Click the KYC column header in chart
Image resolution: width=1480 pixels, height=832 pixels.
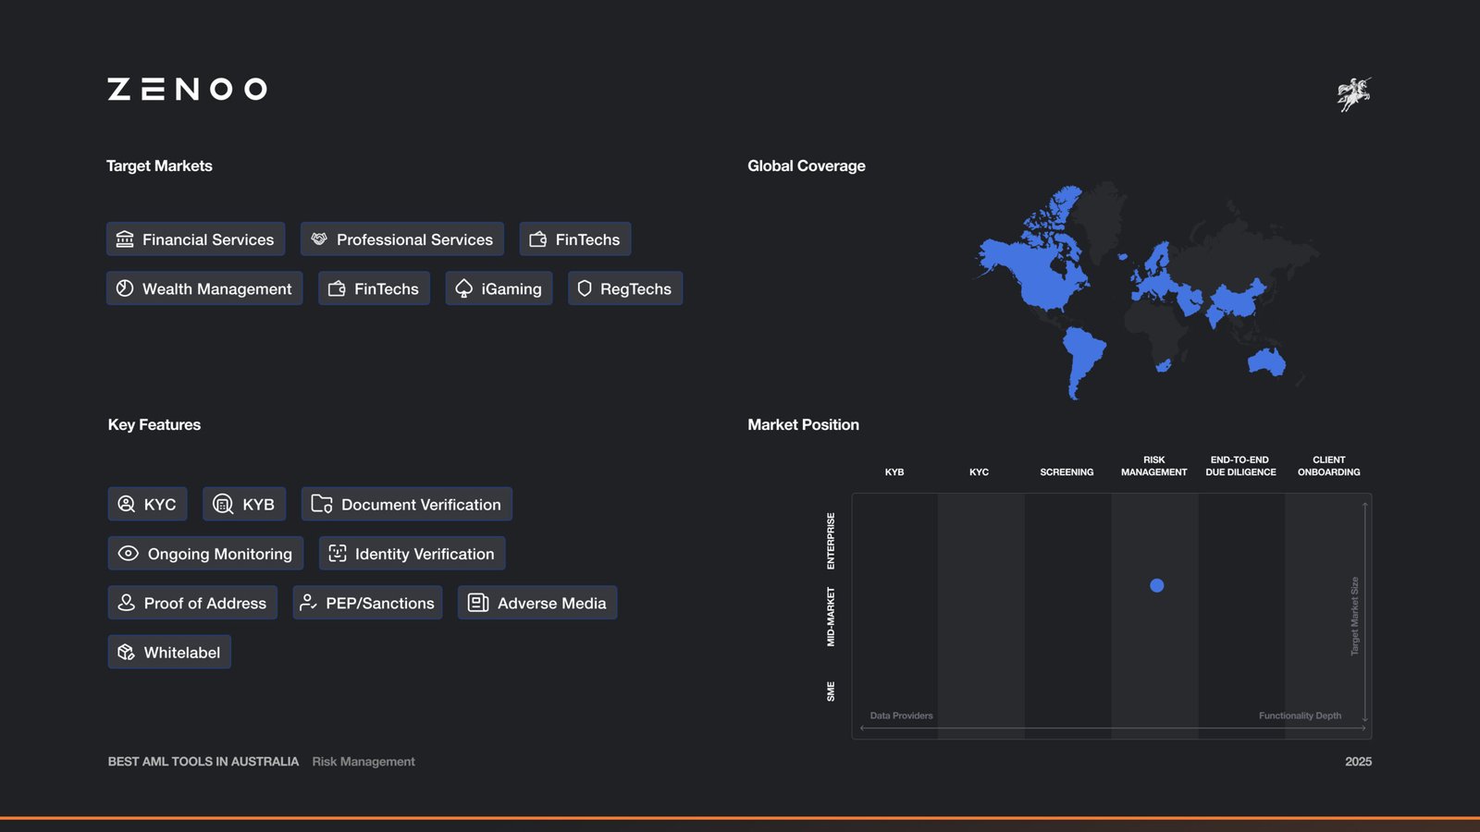[x=979, y=472]
